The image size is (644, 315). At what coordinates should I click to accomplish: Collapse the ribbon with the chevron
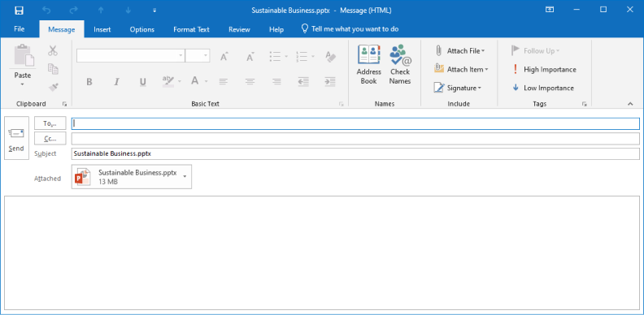click(630, 104)
